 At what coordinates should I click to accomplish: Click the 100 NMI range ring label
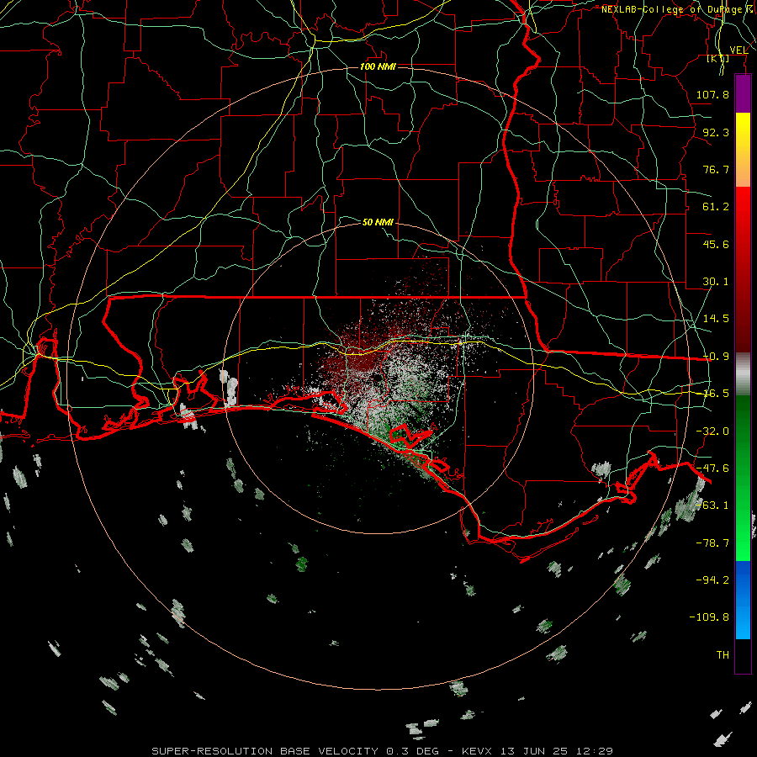tap(378, 66)
